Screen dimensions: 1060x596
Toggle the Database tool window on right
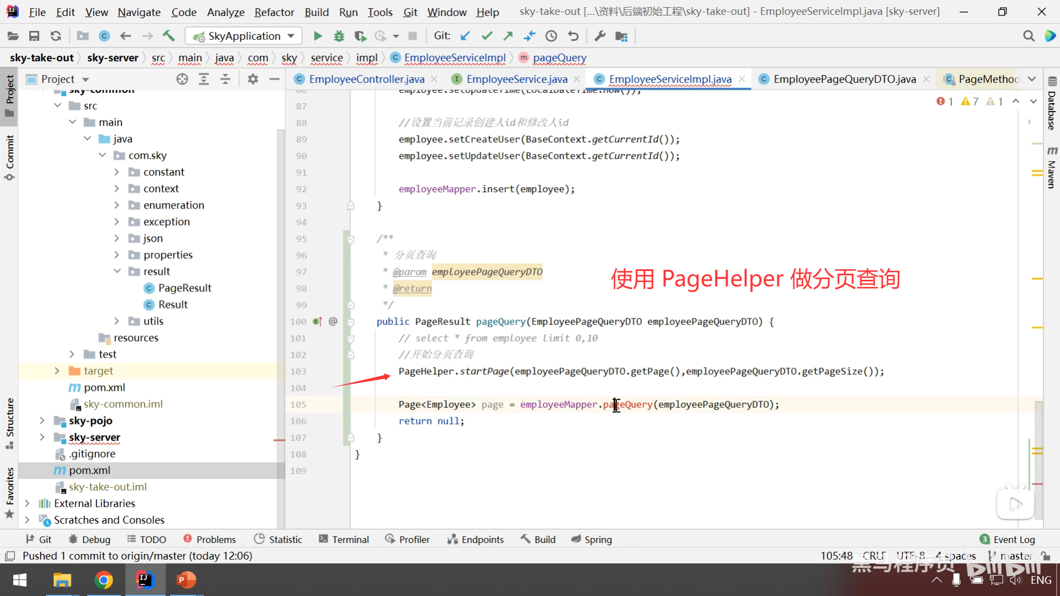click(x=1051, y=105)
